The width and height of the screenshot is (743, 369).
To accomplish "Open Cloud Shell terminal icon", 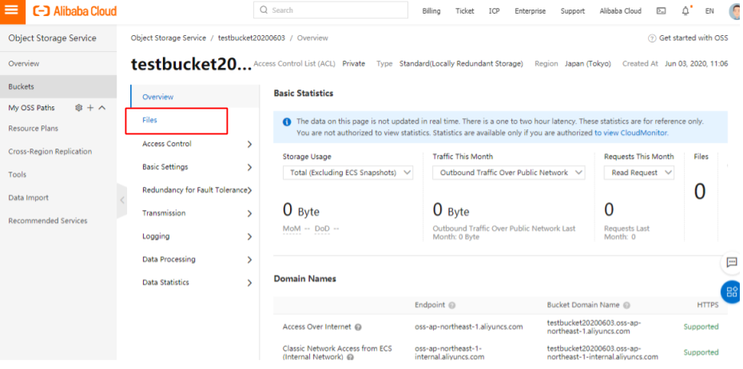I will pyautogui.click(x=661, y=11).
